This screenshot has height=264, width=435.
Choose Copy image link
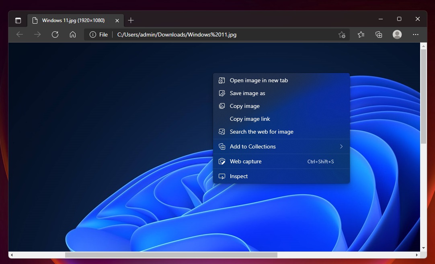point(250,119)
